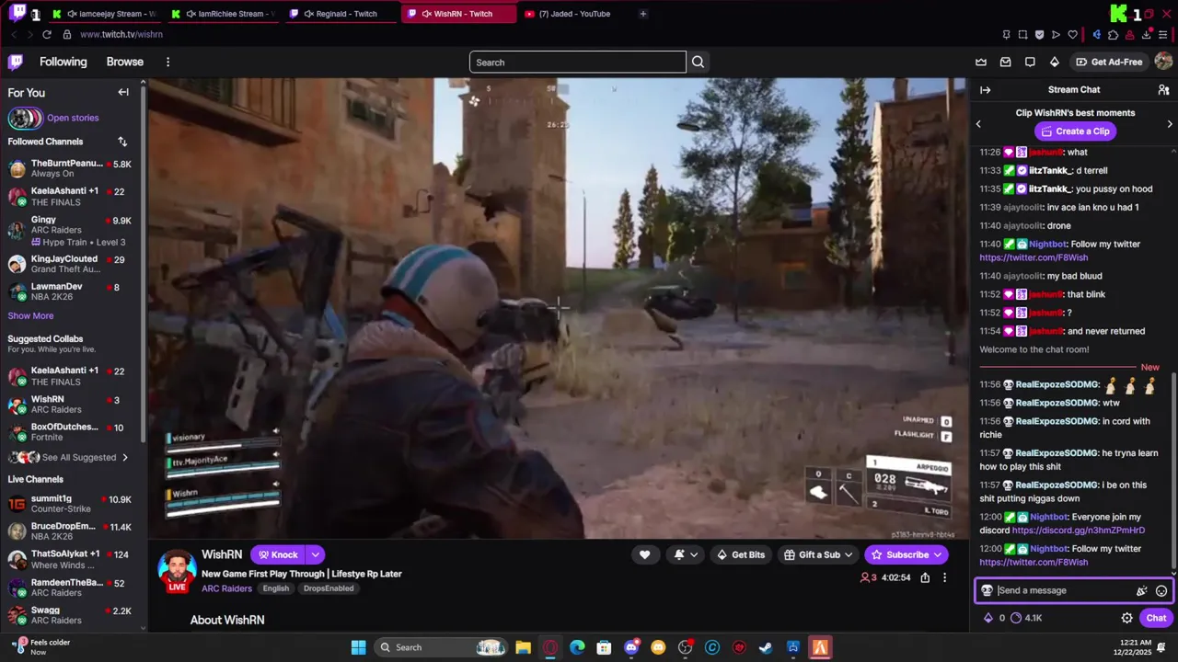
Task: Open the Prime Loot crown icon
Action: pyautogui.click(x=981, y=62)
